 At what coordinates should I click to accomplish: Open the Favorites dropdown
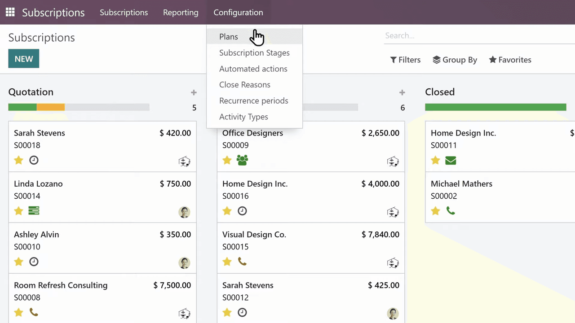510,60
